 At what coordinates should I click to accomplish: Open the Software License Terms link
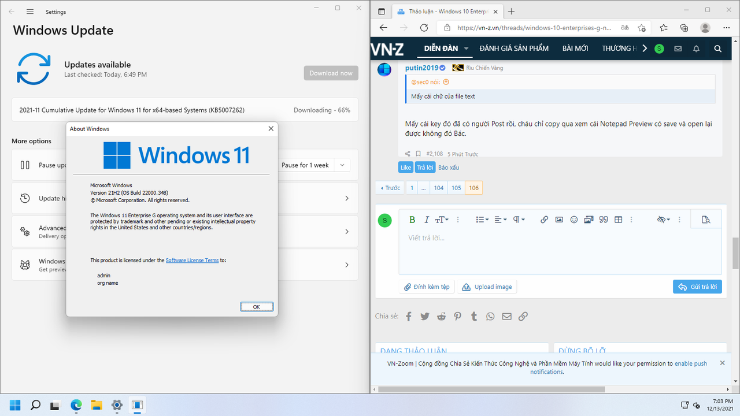pyautogui.click(x=192, y=260)
